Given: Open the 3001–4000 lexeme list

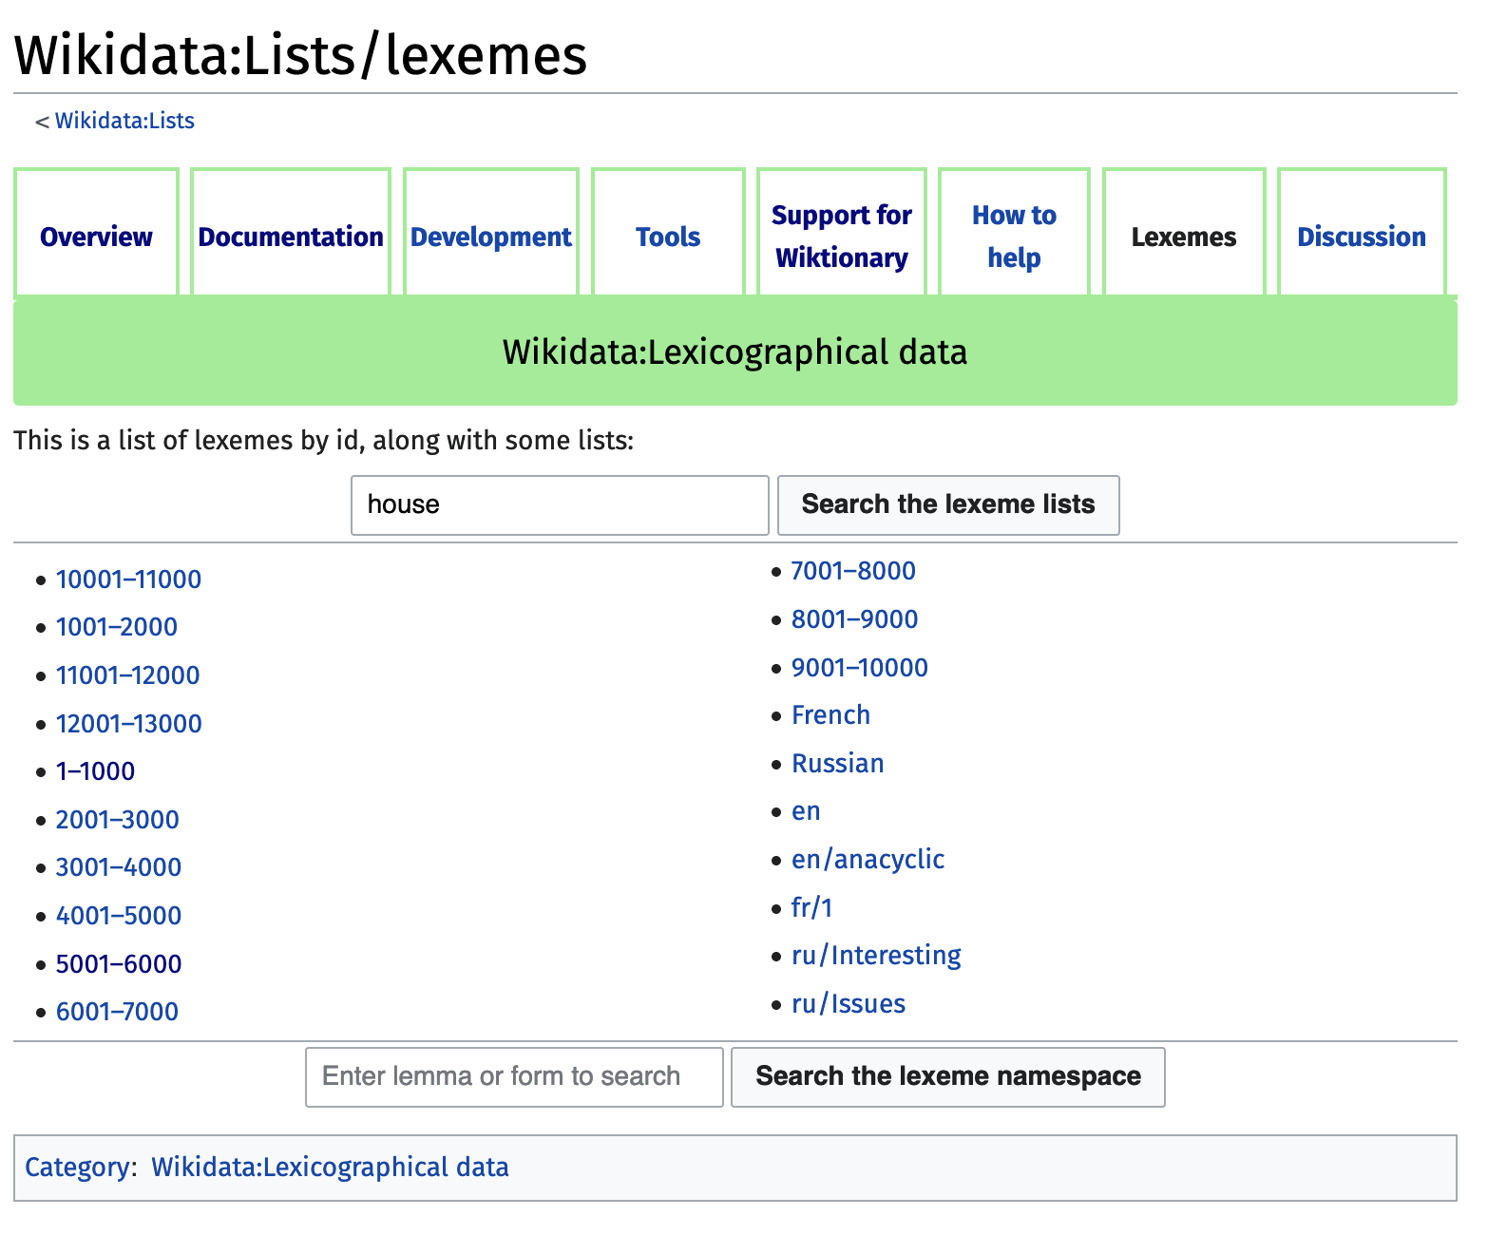Looking at the screenshot, I should coord(118,867).
